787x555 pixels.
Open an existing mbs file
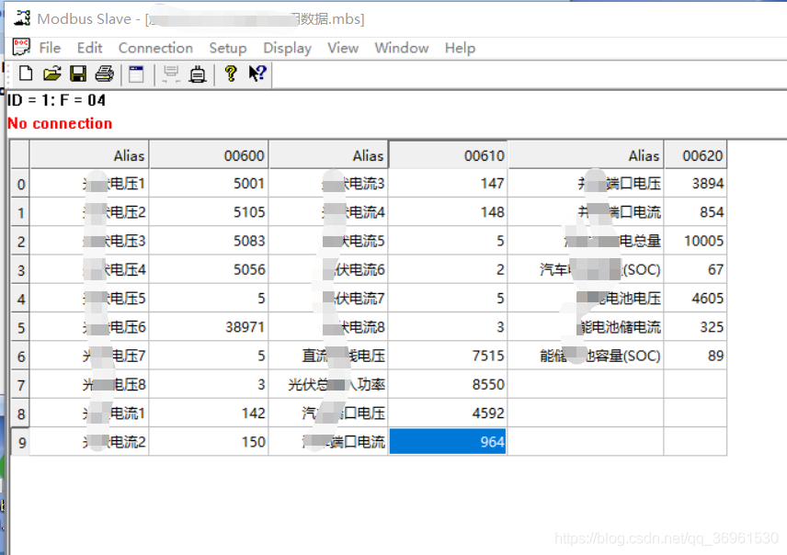[x=51, y=74]
